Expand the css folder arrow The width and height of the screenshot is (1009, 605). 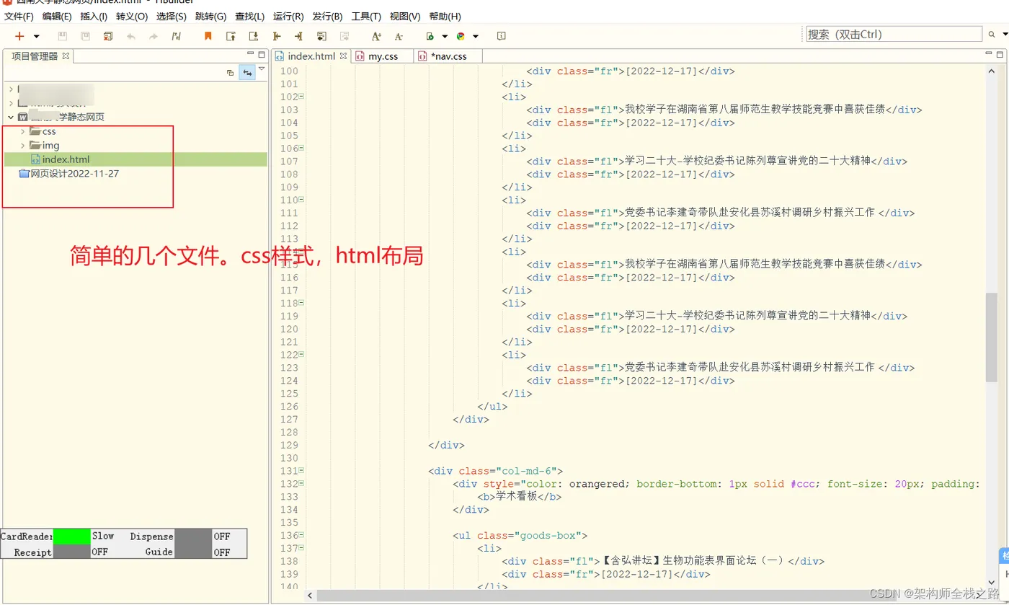click(22, 131)
